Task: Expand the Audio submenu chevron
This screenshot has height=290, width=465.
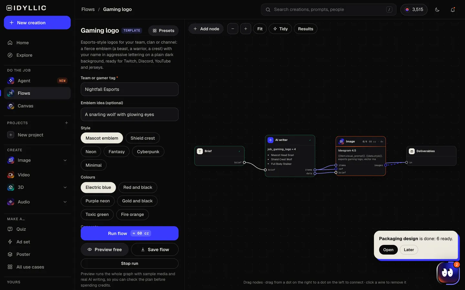Action: pyautogui.click(x=65, y=202)
